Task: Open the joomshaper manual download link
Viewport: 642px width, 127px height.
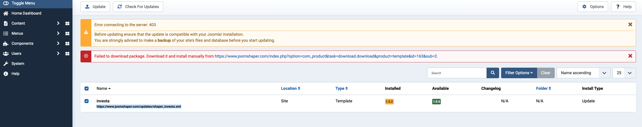Action: [x=326, y=56]
